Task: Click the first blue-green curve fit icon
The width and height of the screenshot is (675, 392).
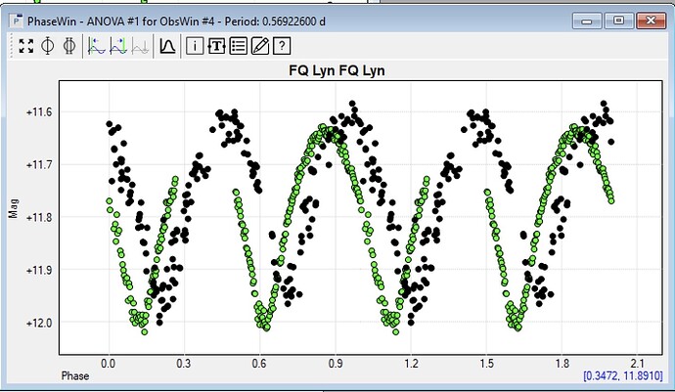Action: pyautogui.click(x=97, y=46)
